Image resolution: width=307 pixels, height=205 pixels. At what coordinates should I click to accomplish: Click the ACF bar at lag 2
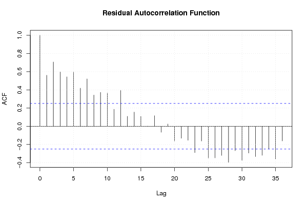click(53, 94)
